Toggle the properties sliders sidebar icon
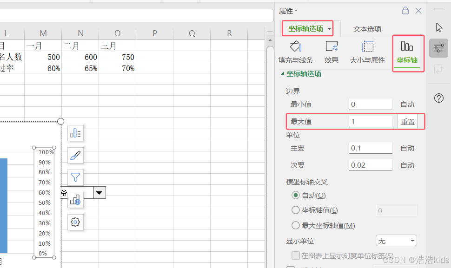The image size is (451, 268). click(438, 48)
